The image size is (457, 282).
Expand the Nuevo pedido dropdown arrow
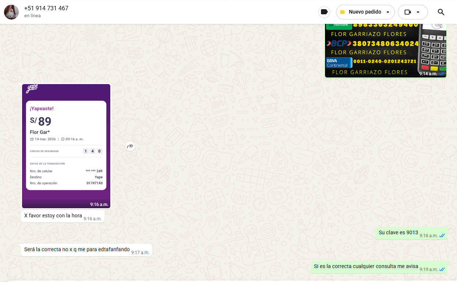[388, 12]
